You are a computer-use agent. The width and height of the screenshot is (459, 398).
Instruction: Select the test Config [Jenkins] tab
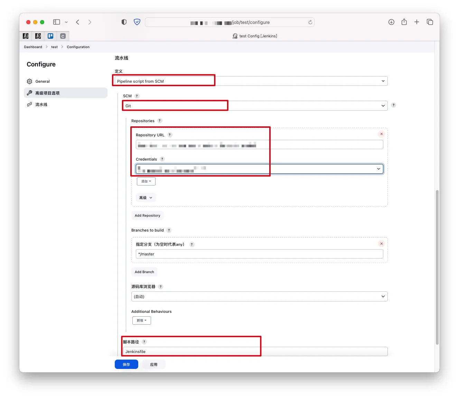click(255, 36)
